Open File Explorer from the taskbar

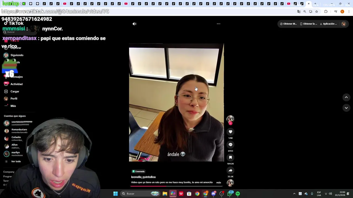click(x=165, y=194)
